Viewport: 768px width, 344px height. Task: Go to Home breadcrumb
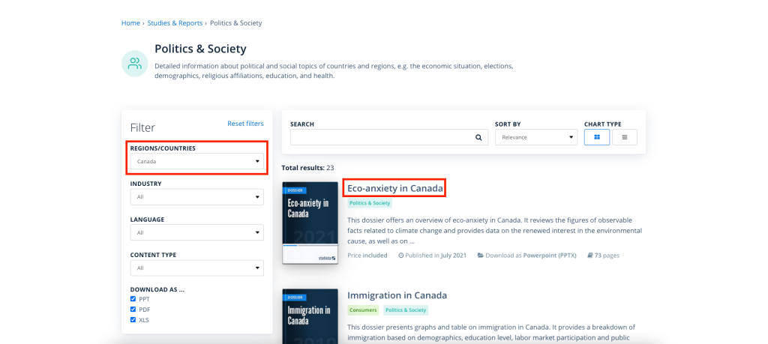(x=130, y=23)
